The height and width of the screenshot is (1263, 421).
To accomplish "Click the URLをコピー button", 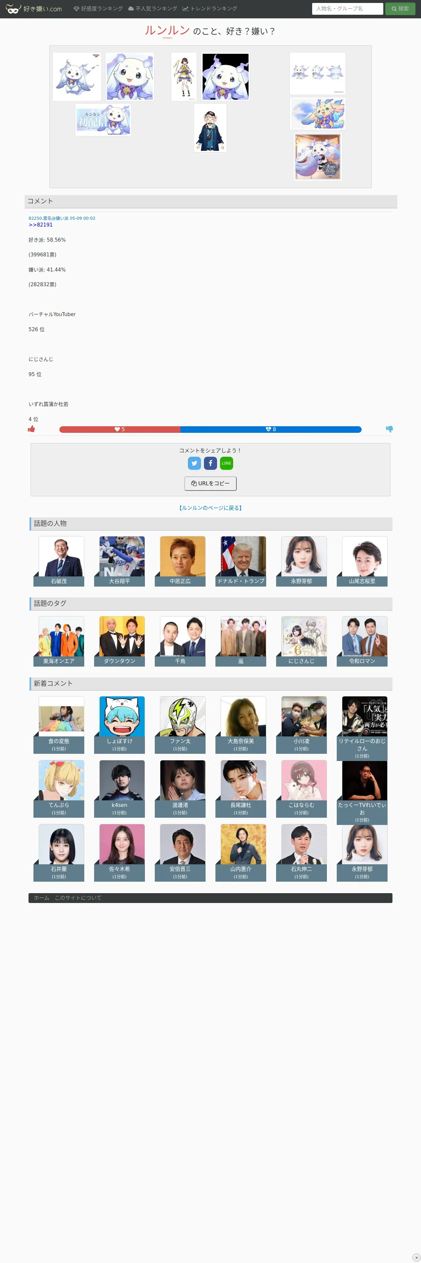I will (x=210, y=483).
